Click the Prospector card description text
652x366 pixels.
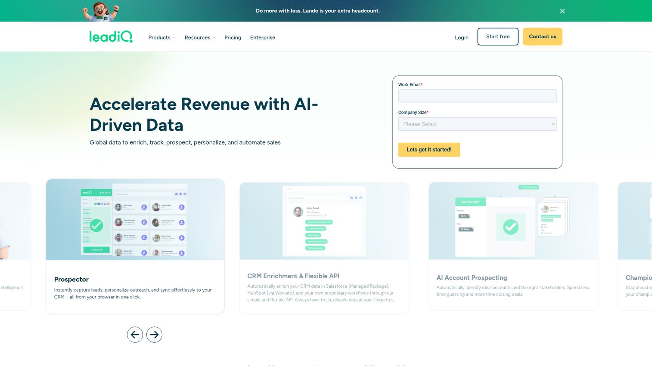coord(133,293)
